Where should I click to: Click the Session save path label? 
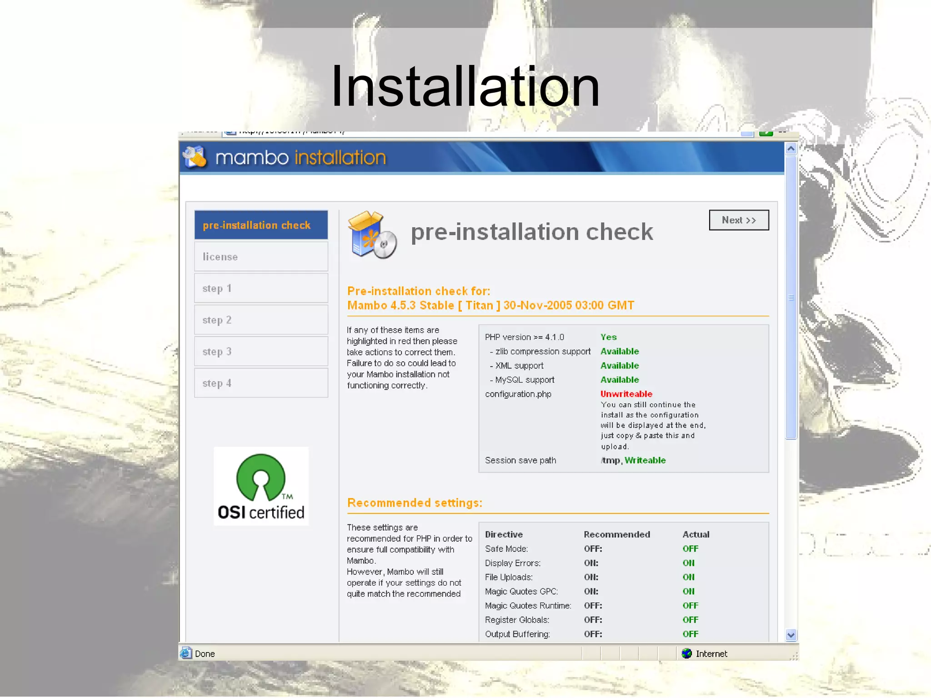click(521, 460)
